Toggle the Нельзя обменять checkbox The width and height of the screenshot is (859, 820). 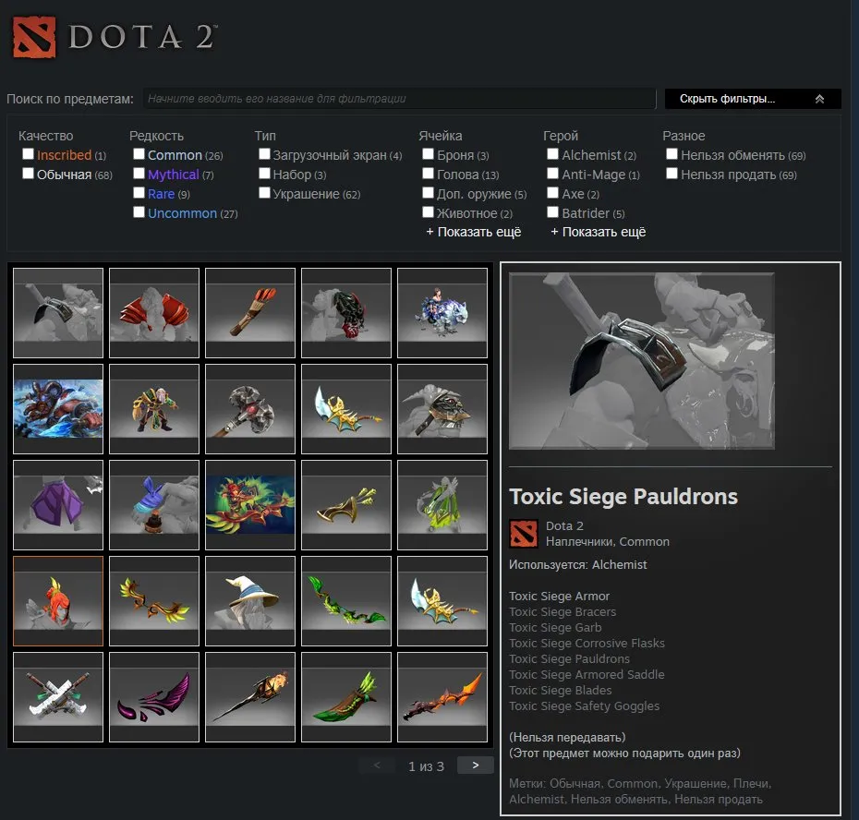click(671, 154)
